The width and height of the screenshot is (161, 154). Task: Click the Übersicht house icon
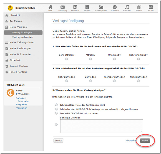click(7, 15)
